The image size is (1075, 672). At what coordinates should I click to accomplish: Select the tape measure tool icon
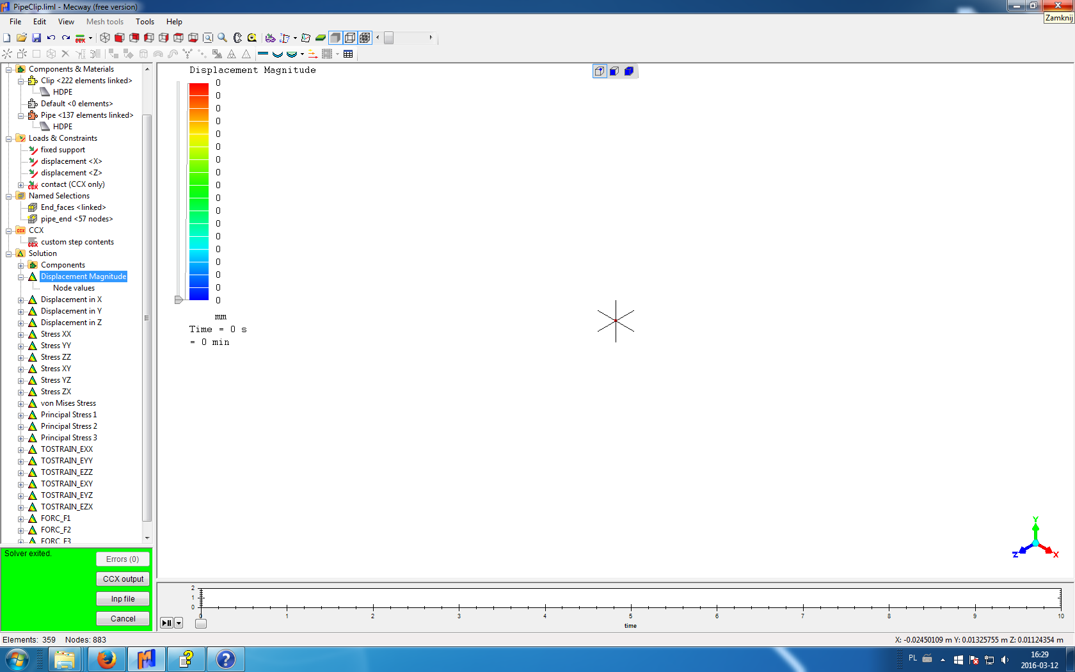pos(252,38)
